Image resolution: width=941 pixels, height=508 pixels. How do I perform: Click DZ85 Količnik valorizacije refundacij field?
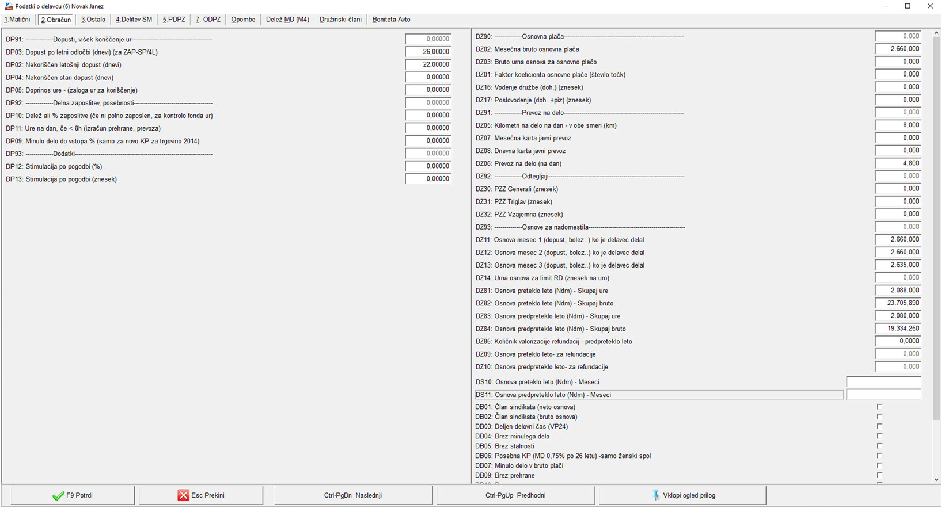pos(898,341)
